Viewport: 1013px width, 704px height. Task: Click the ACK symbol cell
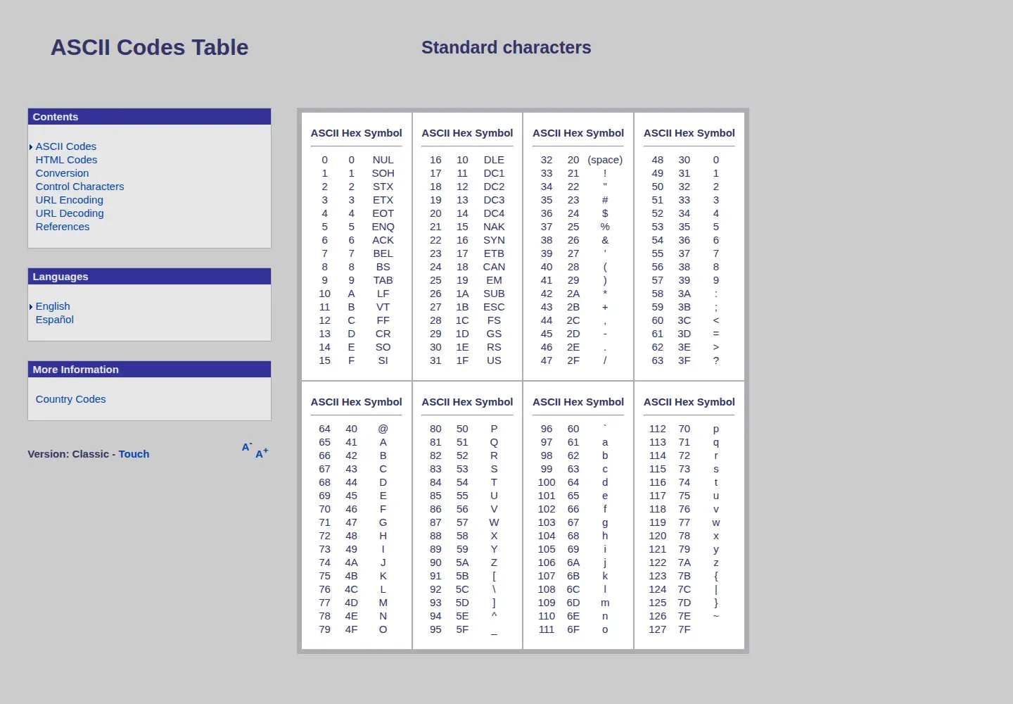[x=383, y=240]
